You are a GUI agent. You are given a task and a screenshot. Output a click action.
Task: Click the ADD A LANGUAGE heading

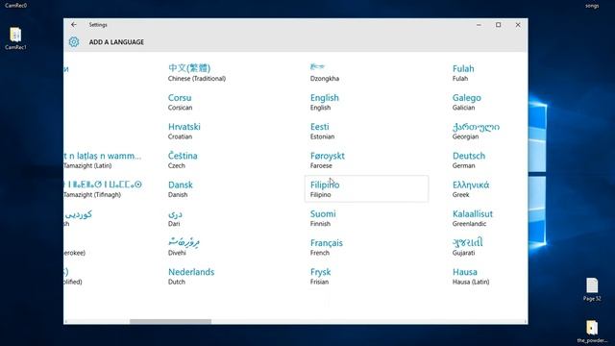tap(116, 42)
